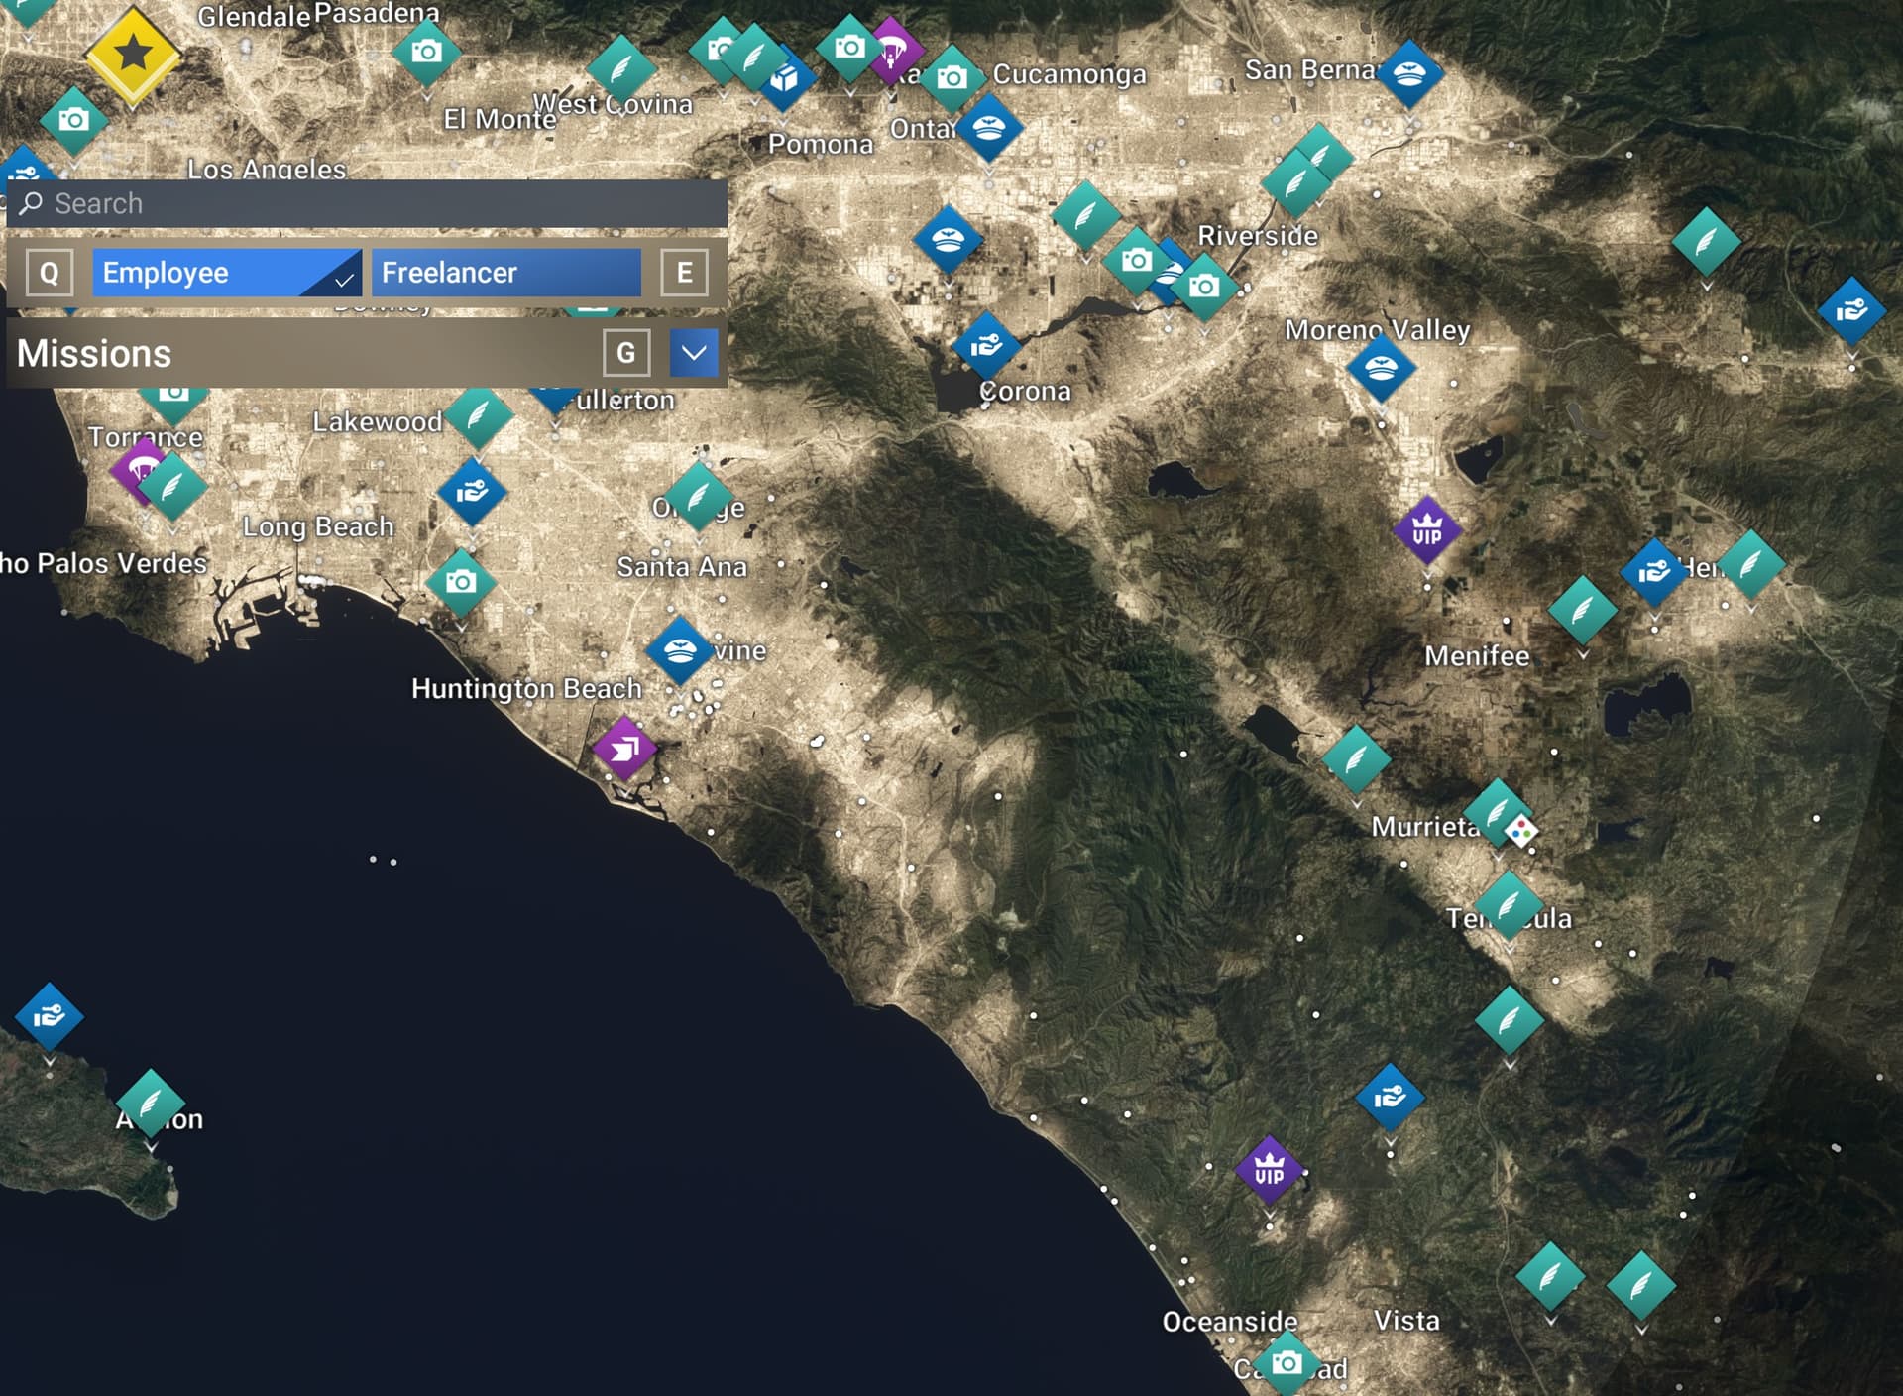Select the hand-key mission marker at Corona

tap(985, 345)
